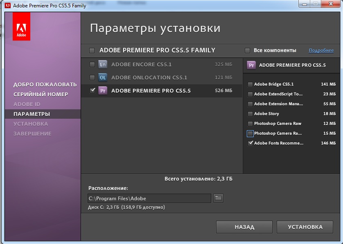Click the install location path field

[149, 198]
